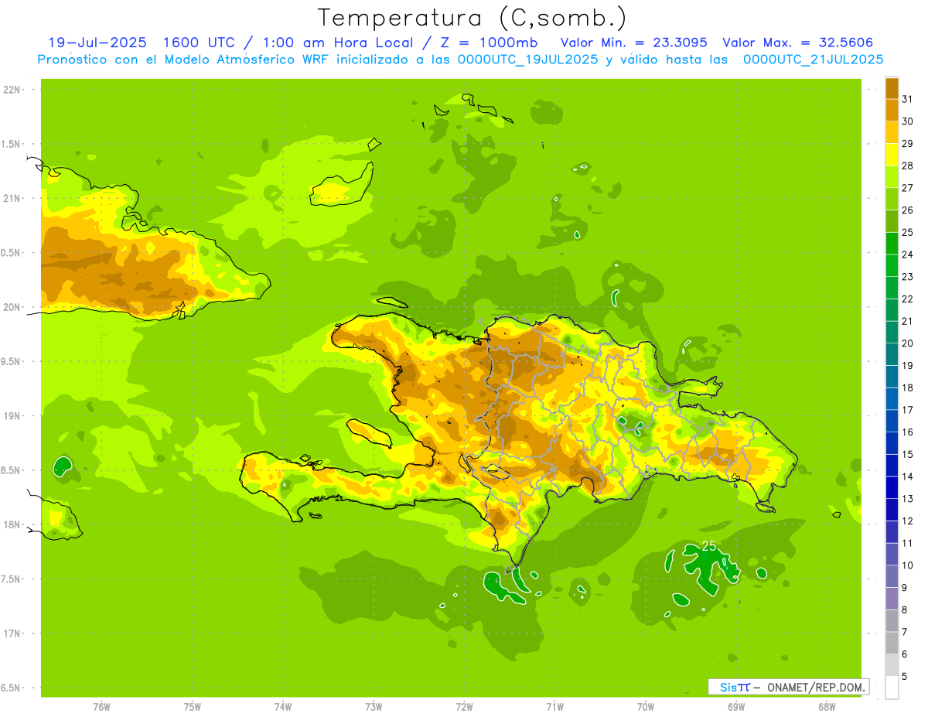Click the legend swatch between 24 and 25
The image size is (928, 717).
coord(892,243)
